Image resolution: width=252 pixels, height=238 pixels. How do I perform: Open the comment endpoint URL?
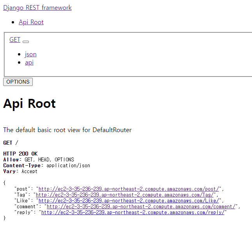point(141,207)
